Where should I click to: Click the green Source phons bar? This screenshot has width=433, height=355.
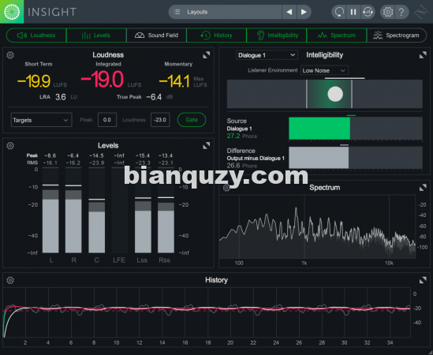click(x=319, y=128)
